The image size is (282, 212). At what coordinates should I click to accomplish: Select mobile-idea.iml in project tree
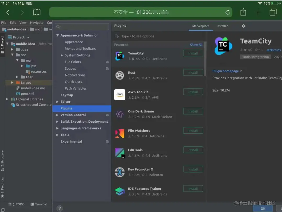30,88
